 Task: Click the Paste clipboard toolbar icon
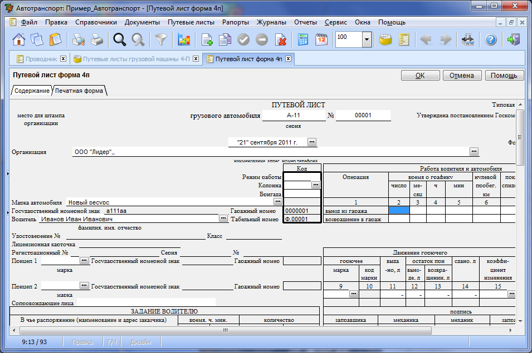pos(55,39)
